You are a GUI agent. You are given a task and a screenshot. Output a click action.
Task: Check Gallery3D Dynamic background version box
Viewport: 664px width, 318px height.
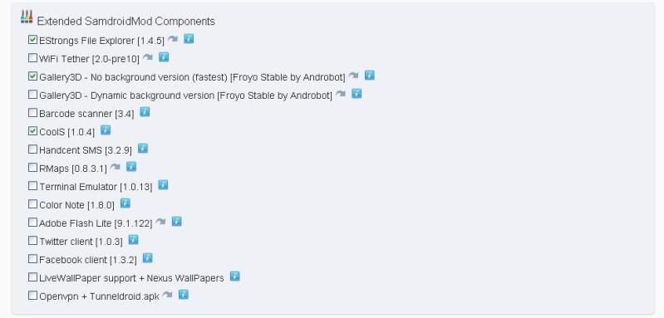[x=32, y=95]
